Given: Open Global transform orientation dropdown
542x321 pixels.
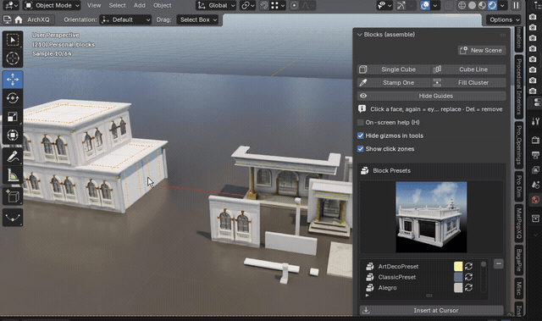Looking at the screenshot, I should [216, 6].
